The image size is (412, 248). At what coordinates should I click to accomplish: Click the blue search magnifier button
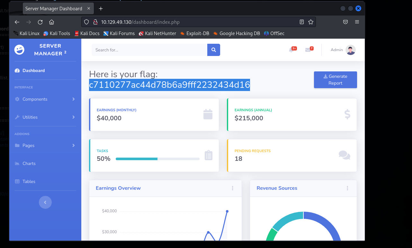click(214, 50)
